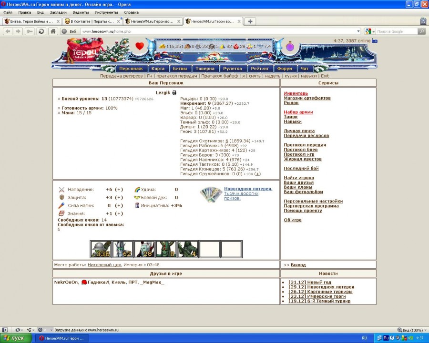
Task: Open the [31.12] Новый год news item
Action: [x=310, y=282]
